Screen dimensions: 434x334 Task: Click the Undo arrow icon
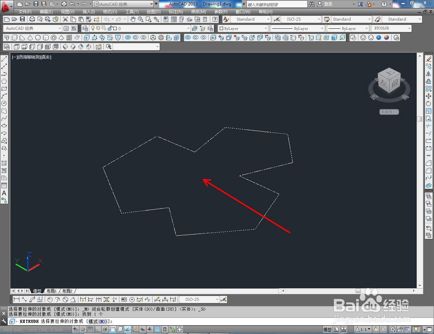tap(107, 19)
